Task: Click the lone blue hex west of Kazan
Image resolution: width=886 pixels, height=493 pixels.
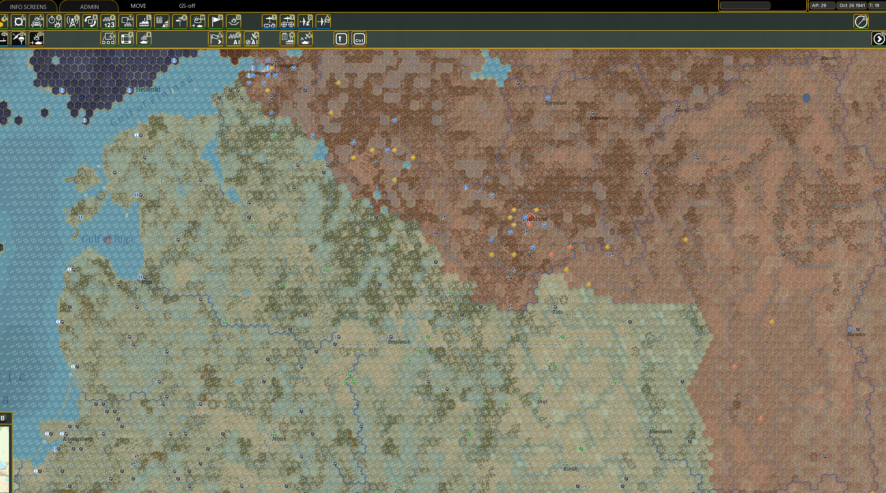Action: (x=806, y=98)
